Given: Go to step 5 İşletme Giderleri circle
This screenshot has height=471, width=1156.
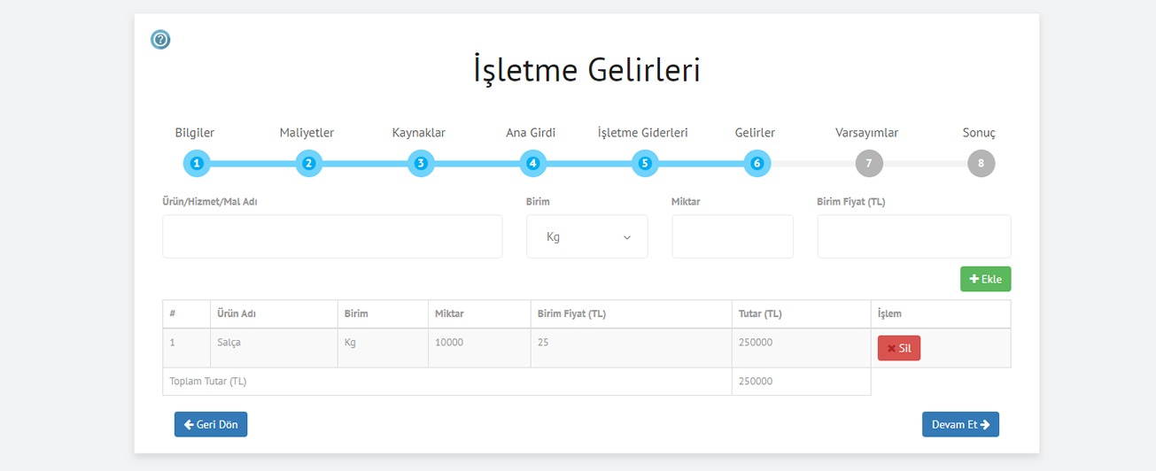Looking at the screenshot, I should 645,163.
